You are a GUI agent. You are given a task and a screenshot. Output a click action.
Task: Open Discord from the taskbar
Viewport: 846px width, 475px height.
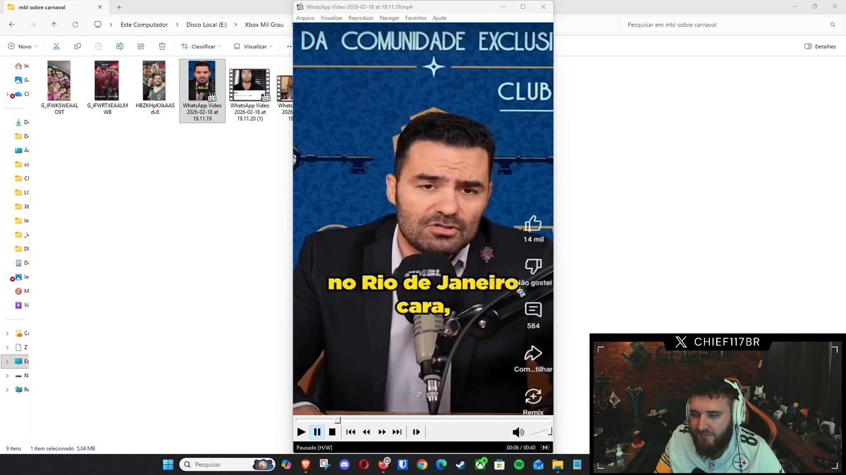[x=344, y=464]
